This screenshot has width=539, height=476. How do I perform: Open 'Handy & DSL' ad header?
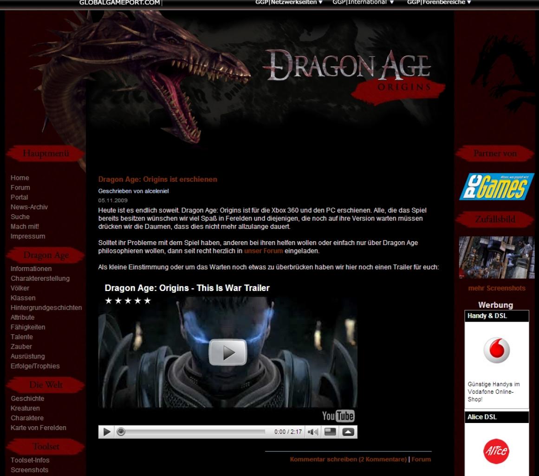point(497,316)
